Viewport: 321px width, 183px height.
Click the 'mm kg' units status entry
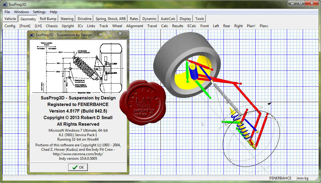[303, 178]
